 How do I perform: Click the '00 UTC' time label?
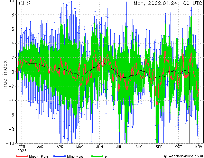[193, 3]
